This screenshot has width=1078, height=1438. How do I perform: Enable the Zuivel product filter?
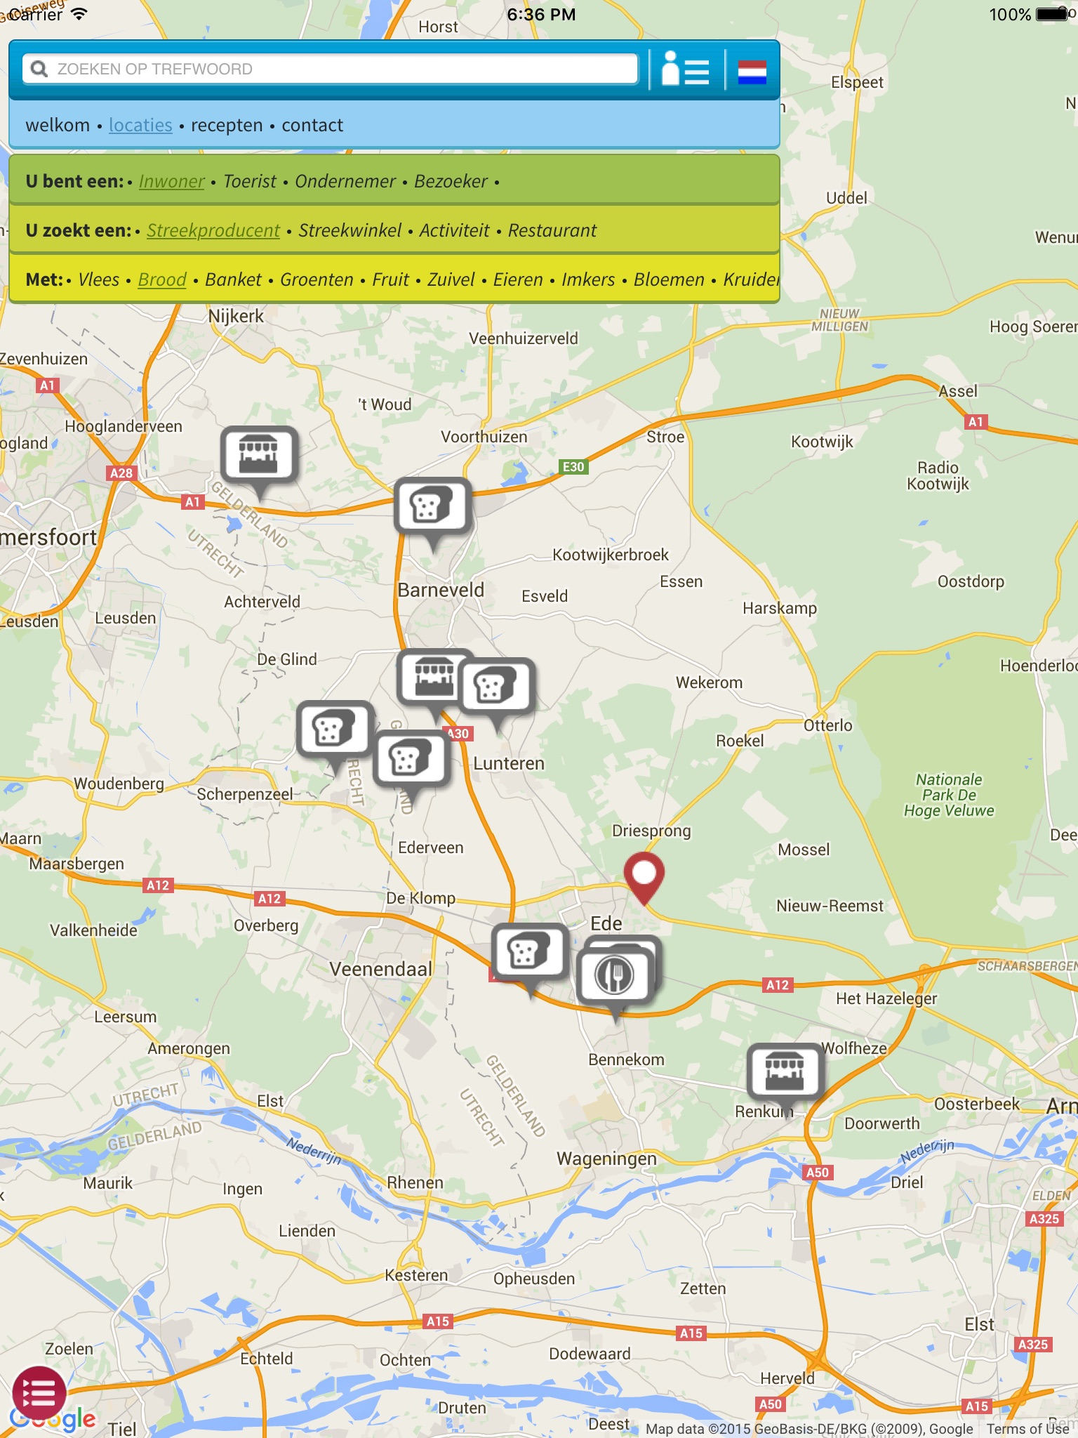(451, 280)
